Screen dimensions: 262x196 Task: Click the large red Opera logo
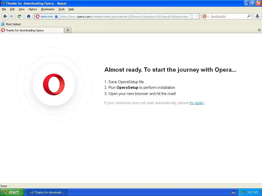click(x=54, y=84)
